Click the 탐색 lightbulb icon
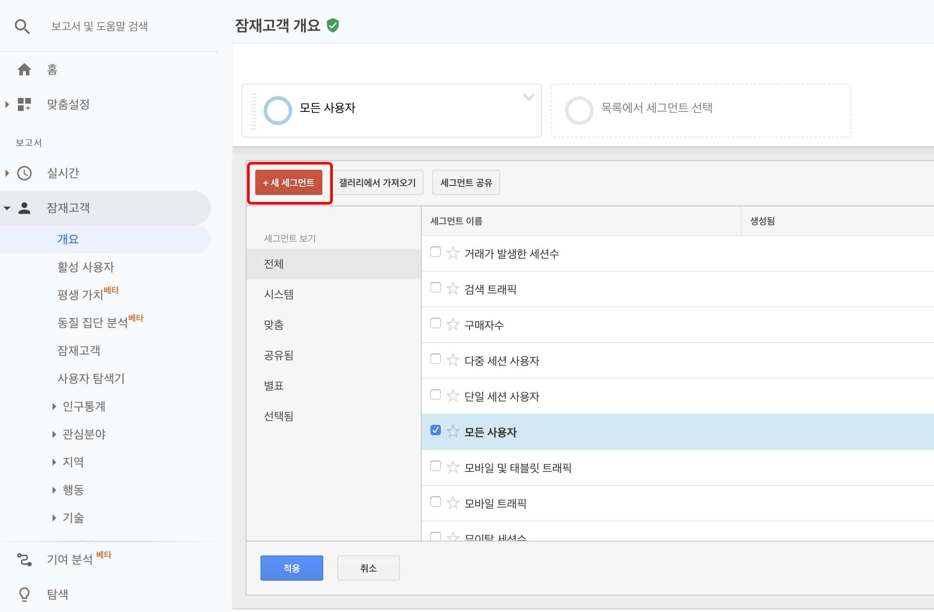 [x=24, y=594]
